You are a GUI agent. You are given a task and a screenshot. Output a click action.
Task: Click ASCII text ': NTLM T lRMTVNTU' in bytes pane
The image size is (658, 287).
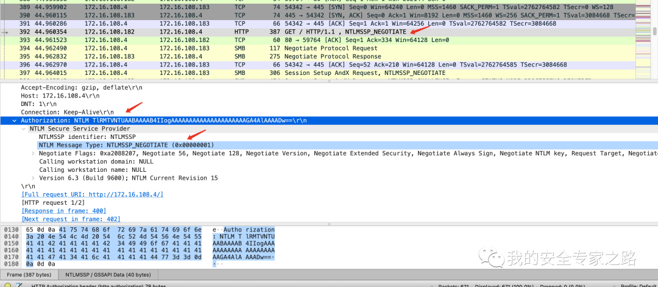coord(244,237)
